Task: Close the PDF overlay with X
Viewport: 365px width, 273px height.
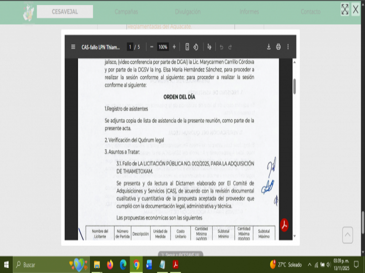Action: click(356, 9)
